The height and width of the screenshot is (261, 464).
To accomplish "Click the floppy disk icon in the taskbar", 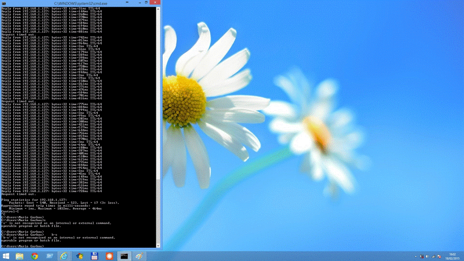I will 94,256.
